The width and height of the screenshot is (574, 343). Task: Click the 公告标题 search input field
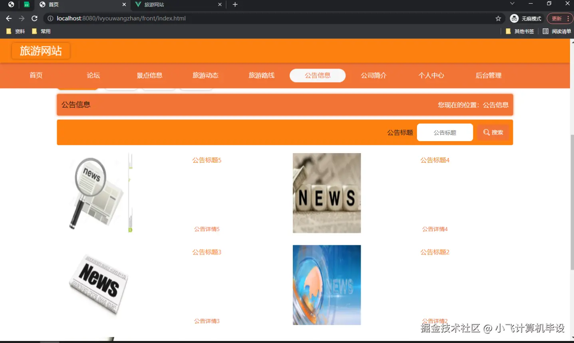pyautogui.click(x=445, y=132)
